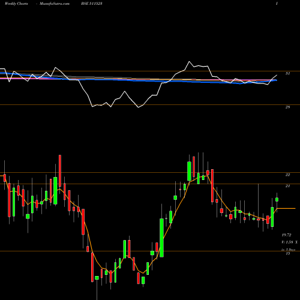This screenshot has height=300, width=300.
Task: Click the "BSE 511523" symbol label
Action: pyautogui.click(x=92, y=4)
